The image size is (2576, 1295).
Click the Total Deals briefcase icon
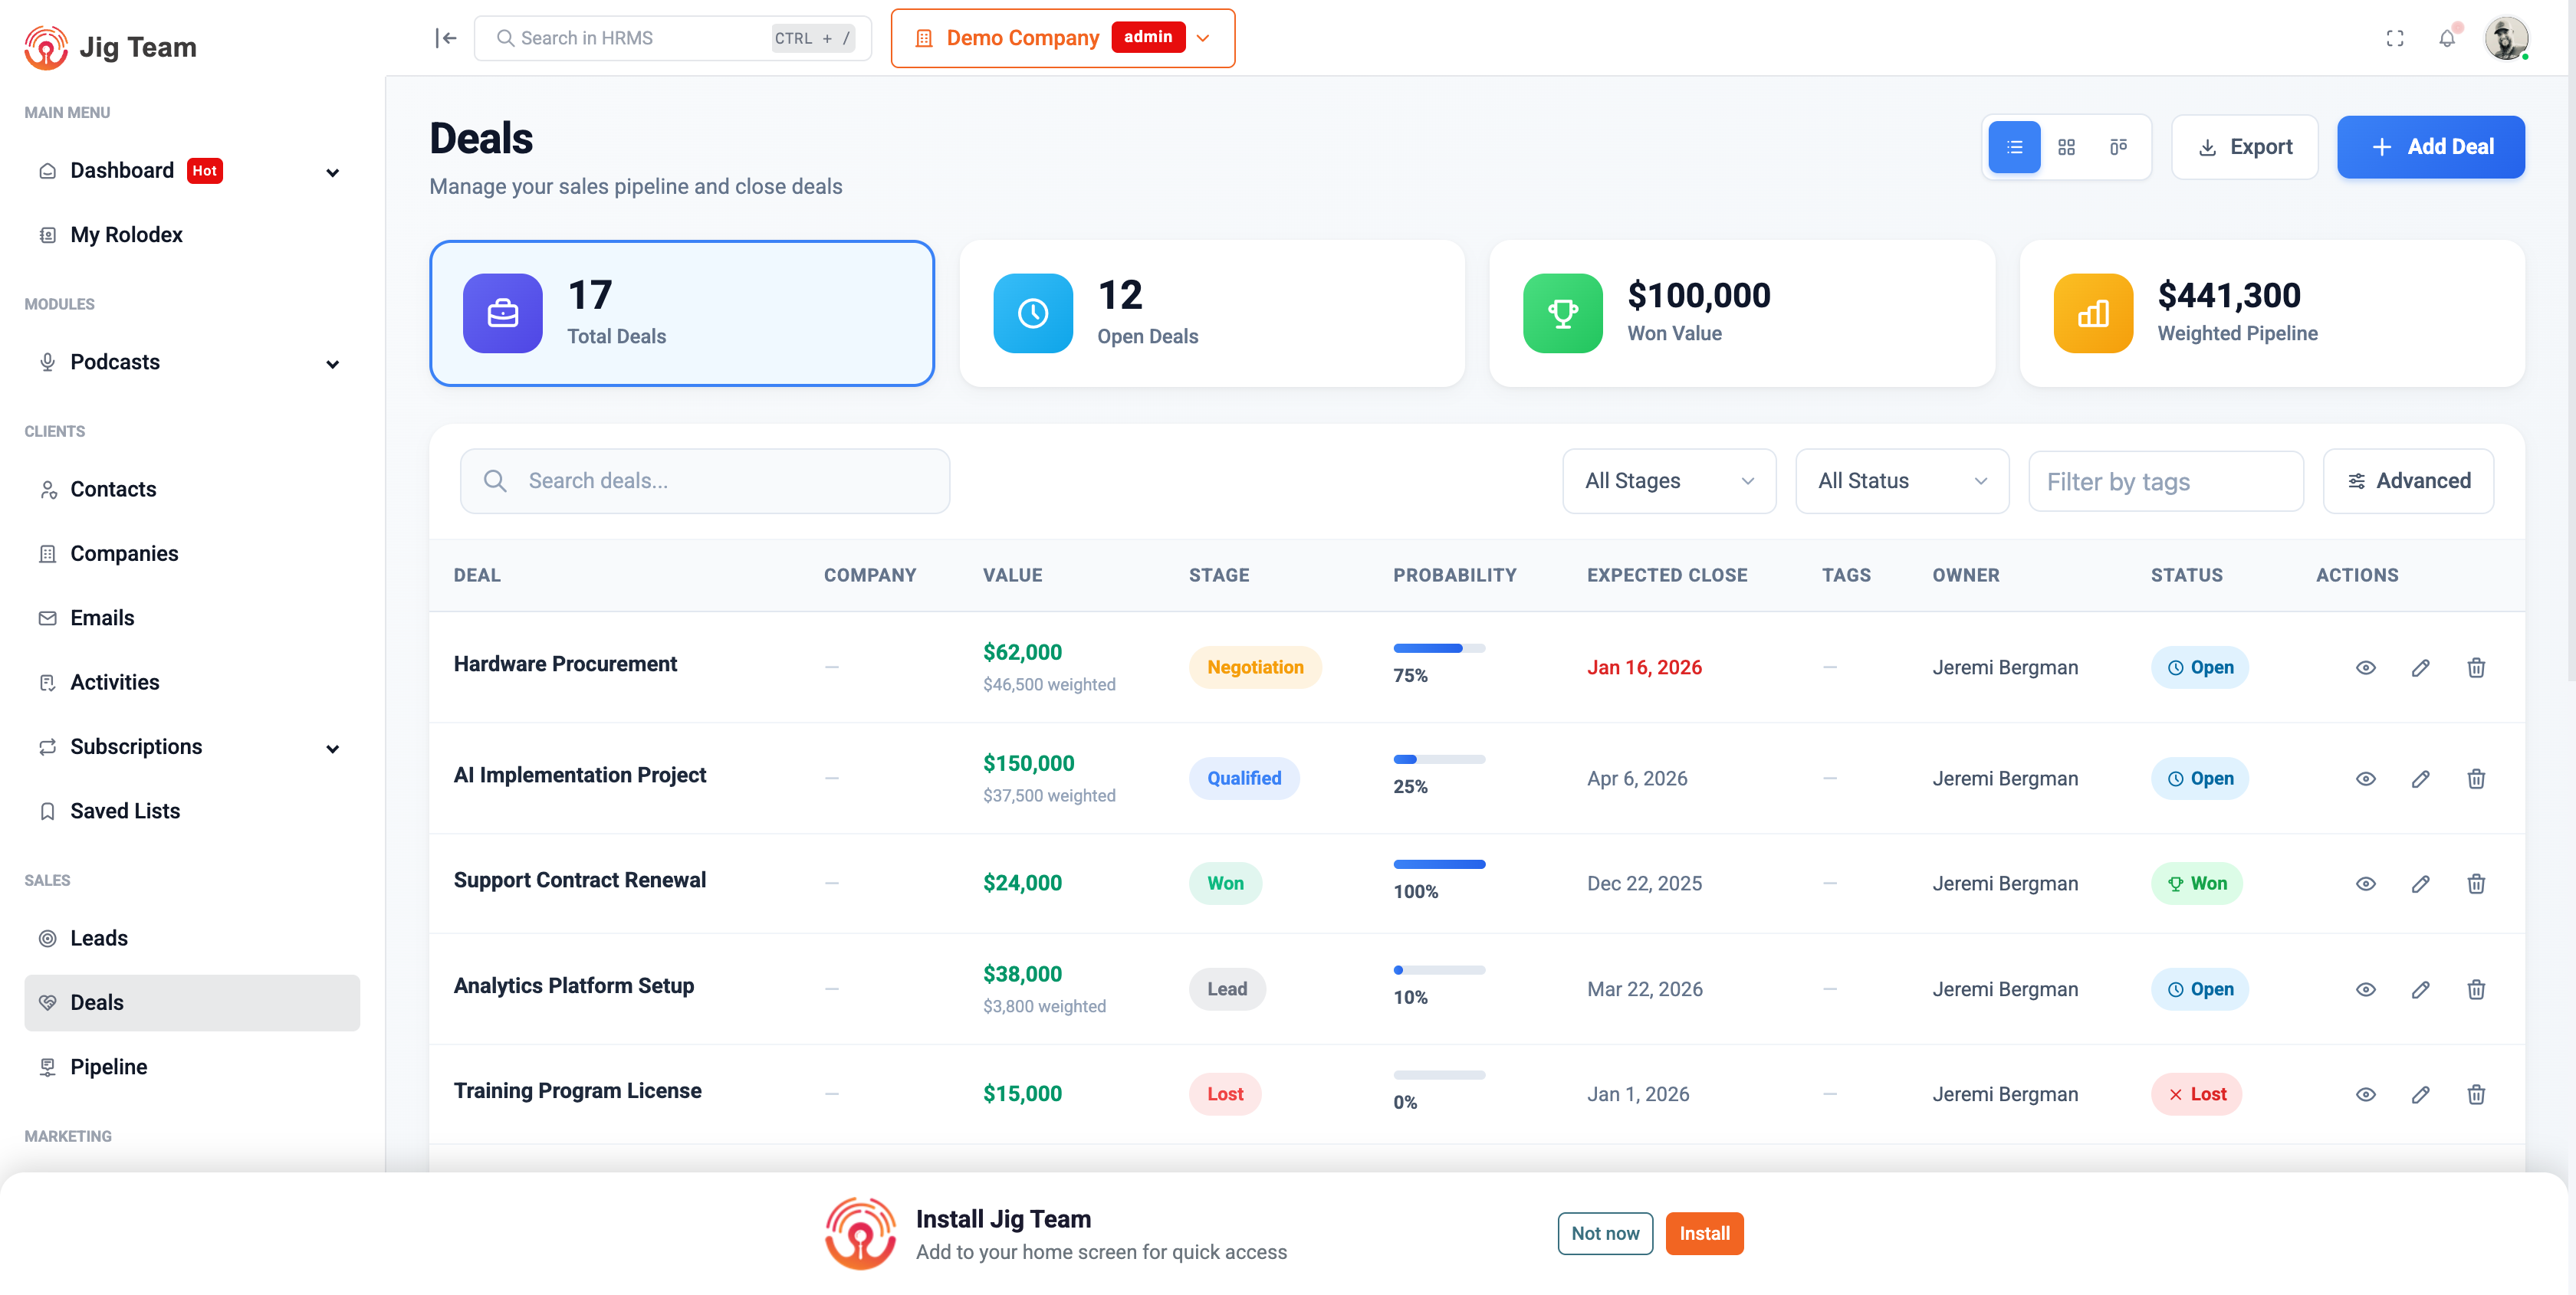503,313
